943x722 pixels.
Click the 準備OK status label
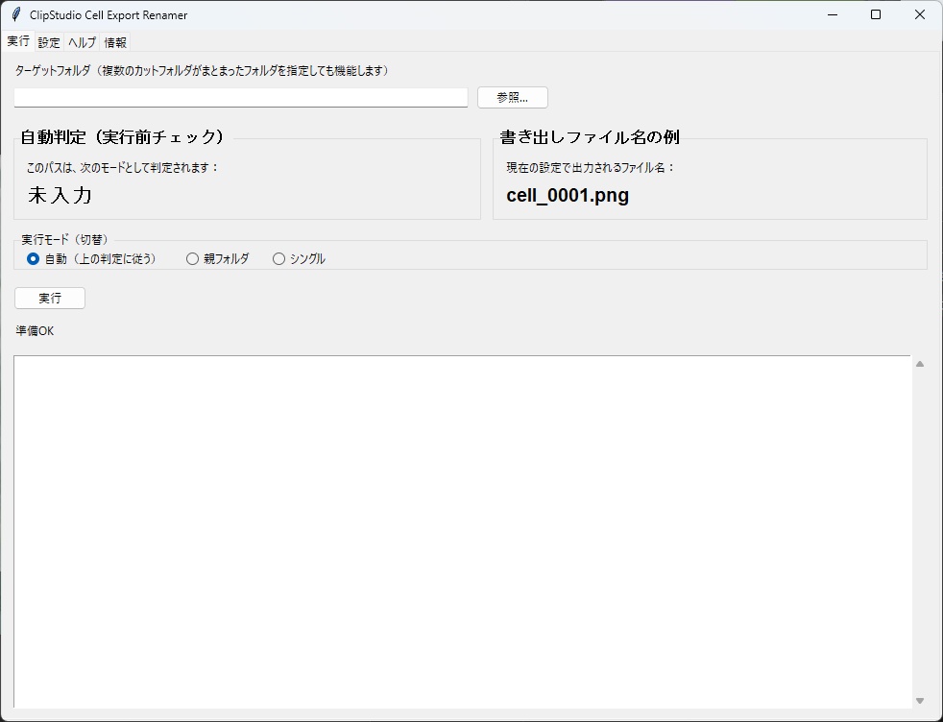tap(35, 330)
